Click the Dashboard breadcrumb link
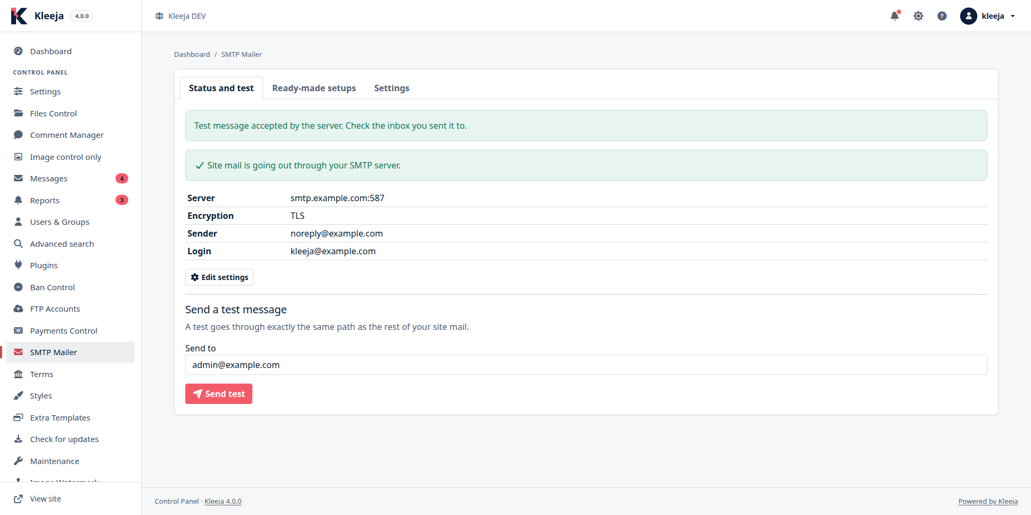This screenshot has height=515, width=1031. point(192,54)
